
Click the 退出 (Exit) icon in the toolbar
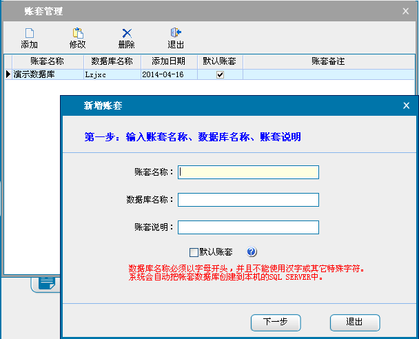[176, 38]
